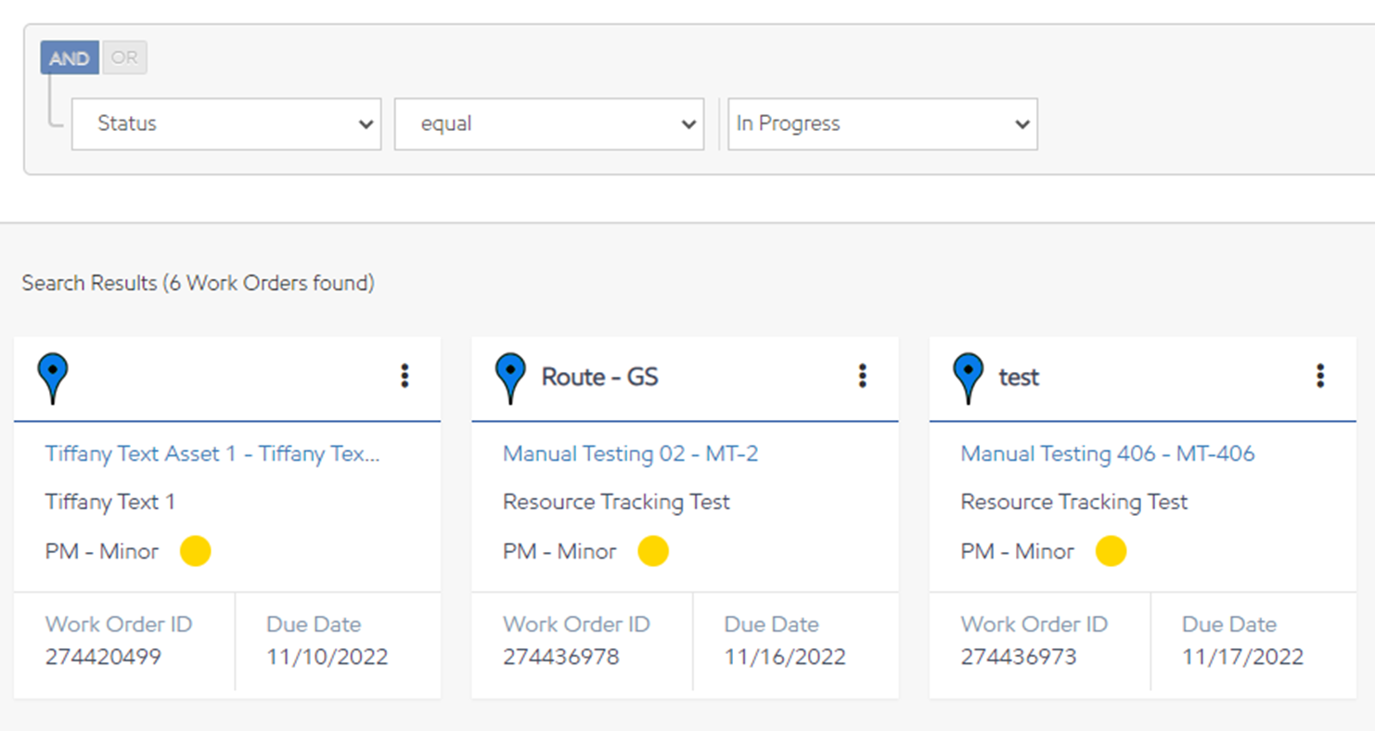Screen dimensions: 1375x731
Task: Open the In Progress value dropdown
Action: (x=882, y=124)
